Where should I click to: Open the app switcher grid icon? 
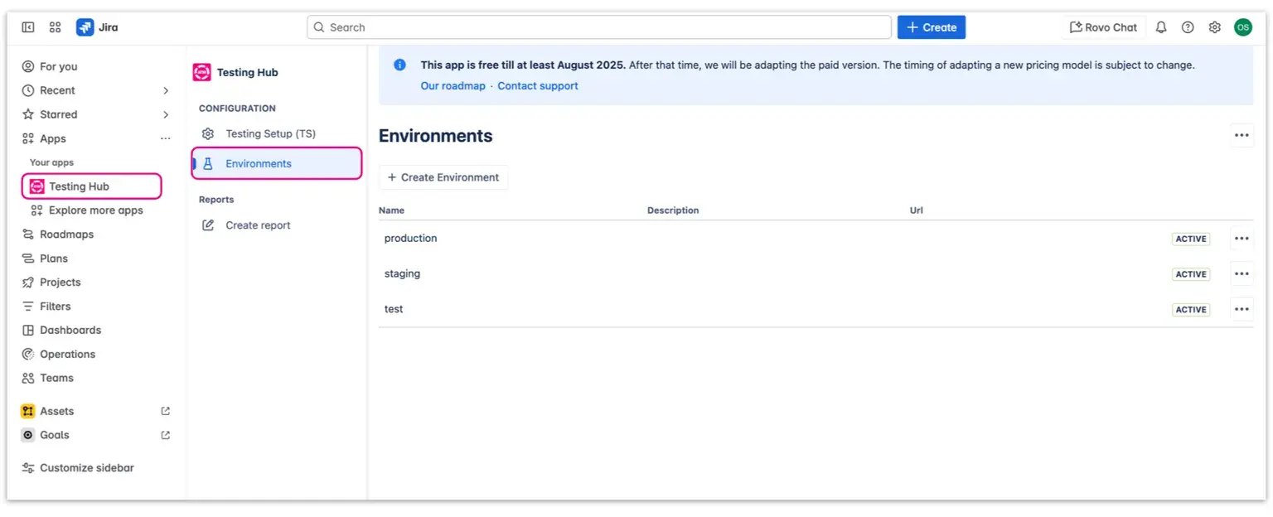[x=55, y=27]
